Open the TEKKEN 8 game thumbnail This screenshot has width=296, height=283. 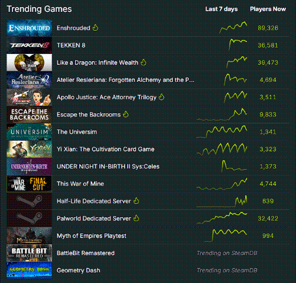point(29,45)
